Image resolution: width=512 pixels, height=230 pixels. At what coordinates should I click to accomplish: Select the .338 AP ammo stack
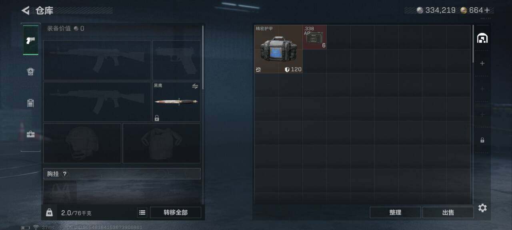point(314,37)
